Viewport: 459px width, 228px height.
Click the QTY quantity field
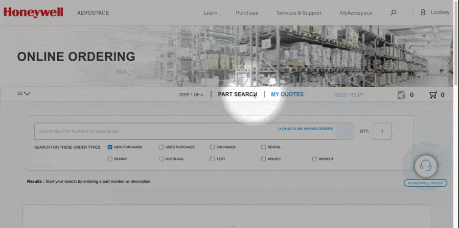click(x=382, y=132)
